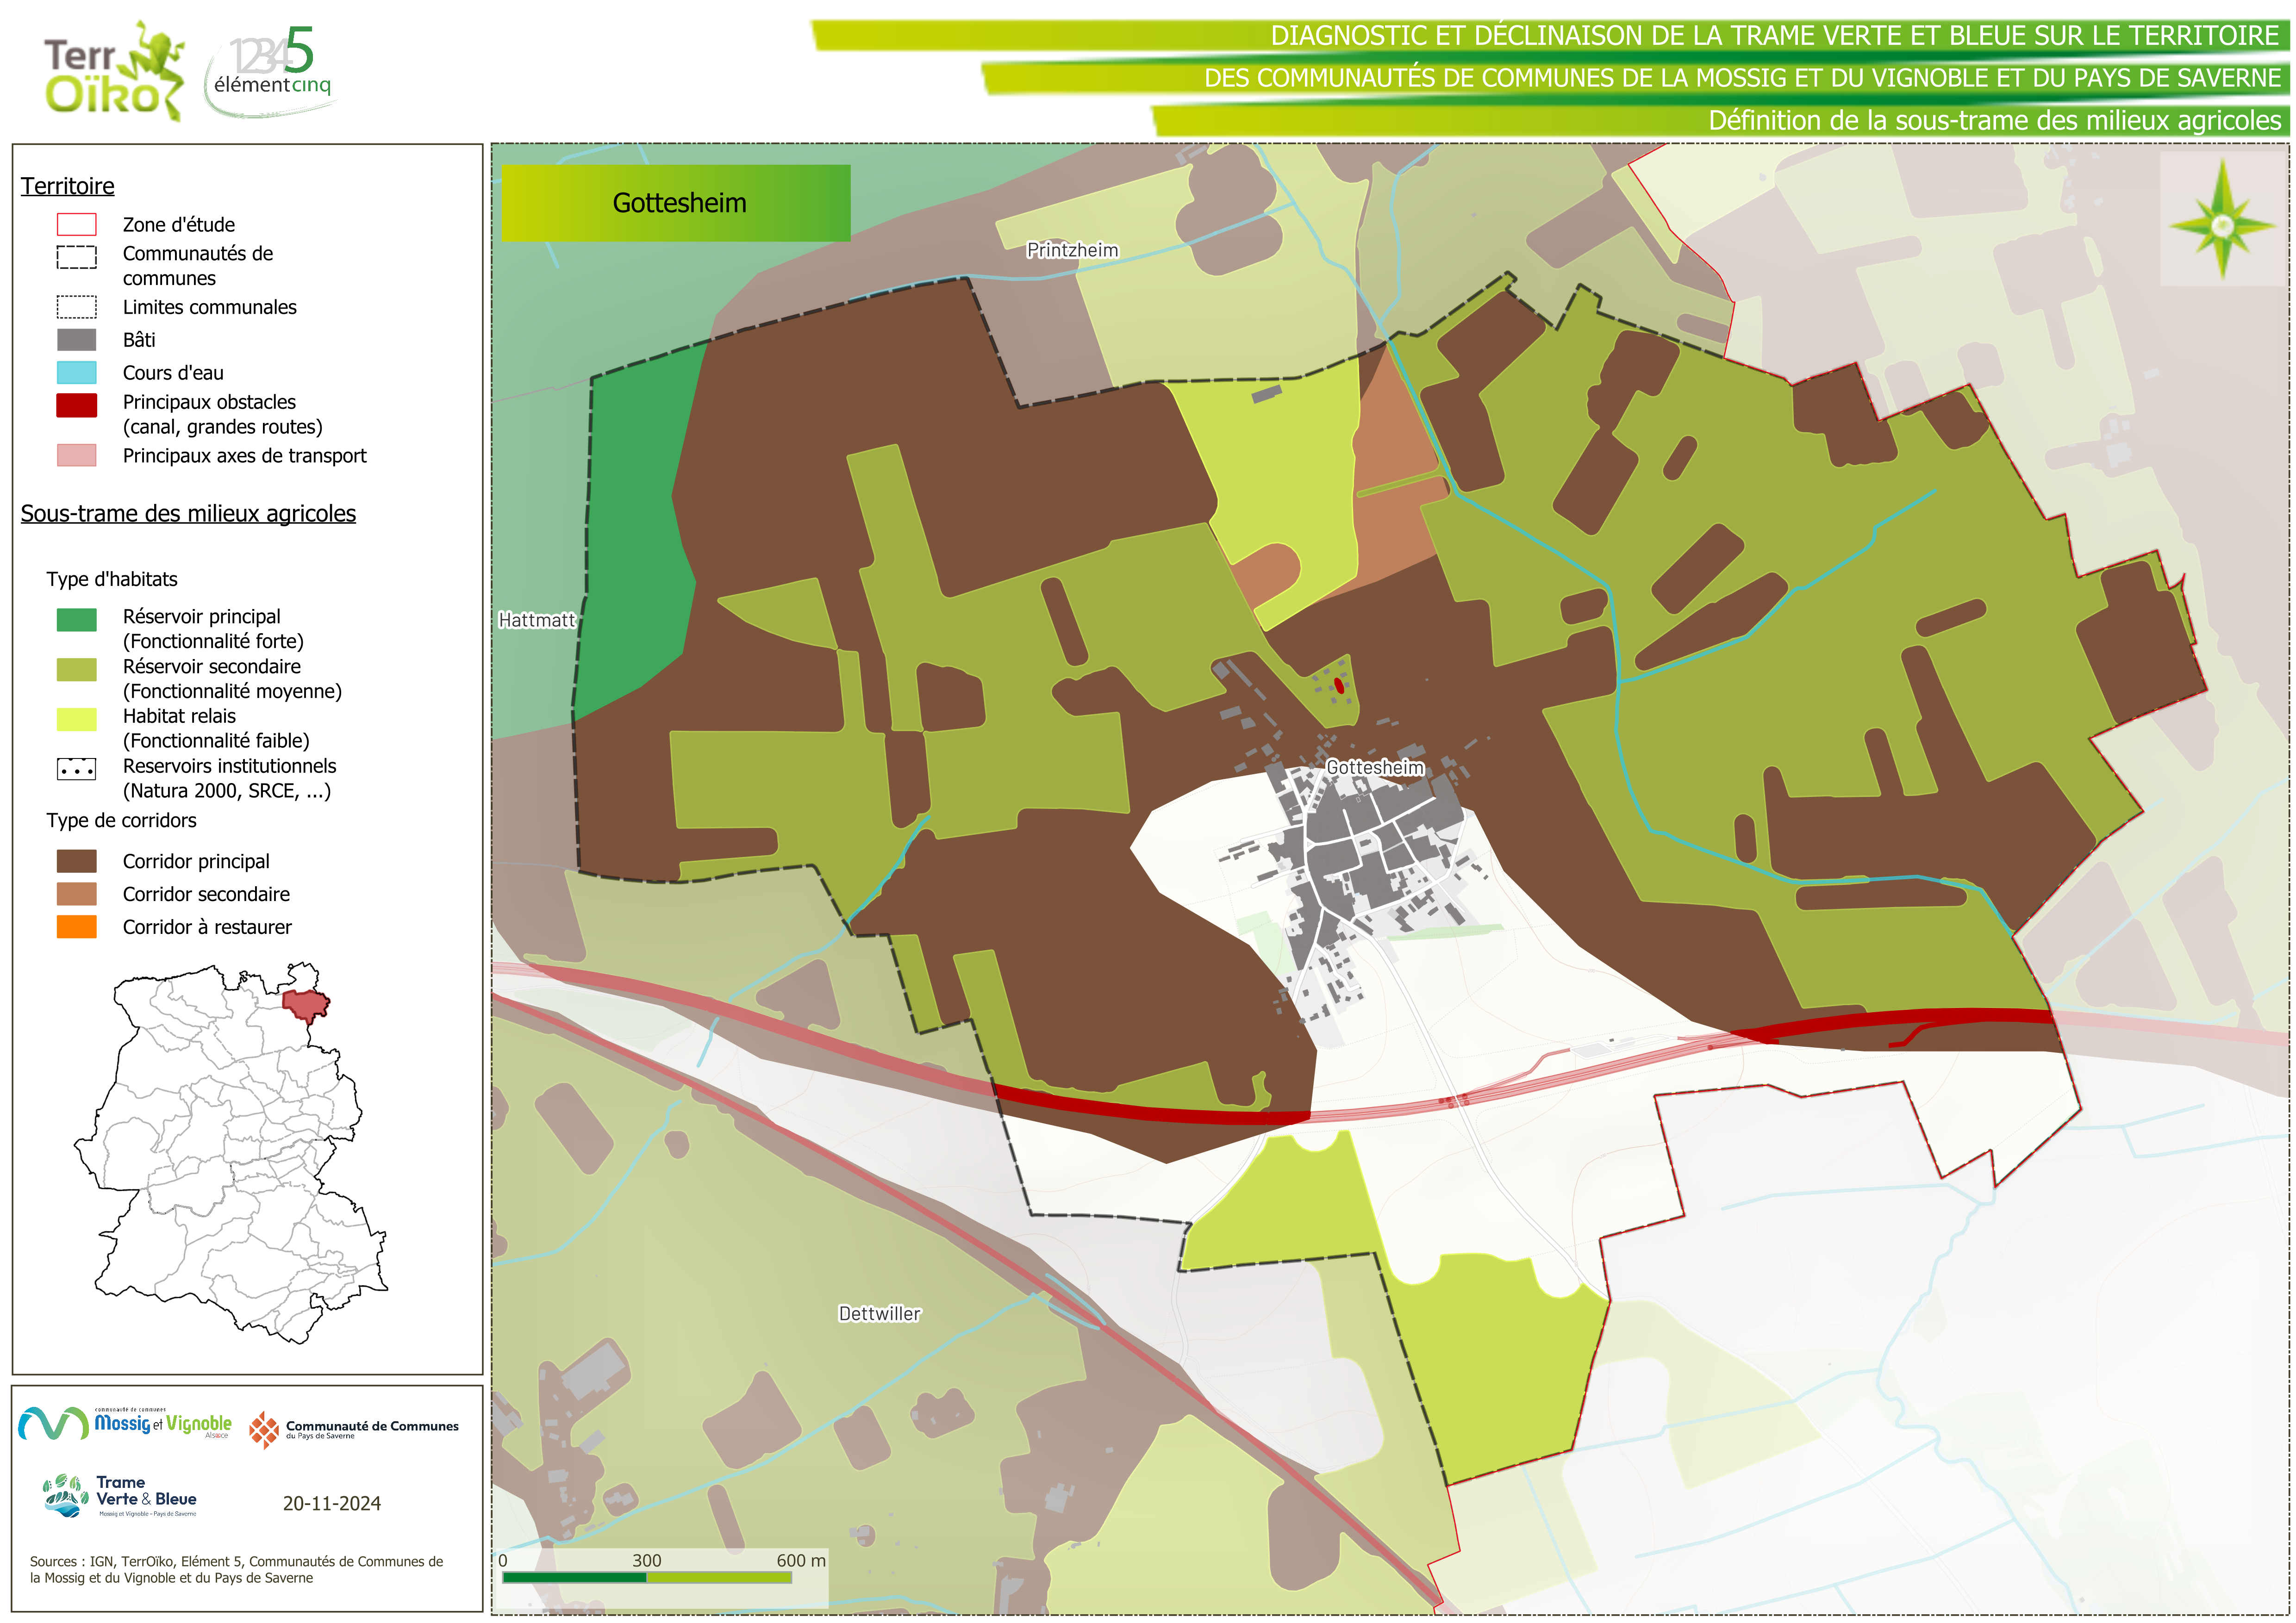Click the Cours d'eau blue swatch

click(77, 373)
